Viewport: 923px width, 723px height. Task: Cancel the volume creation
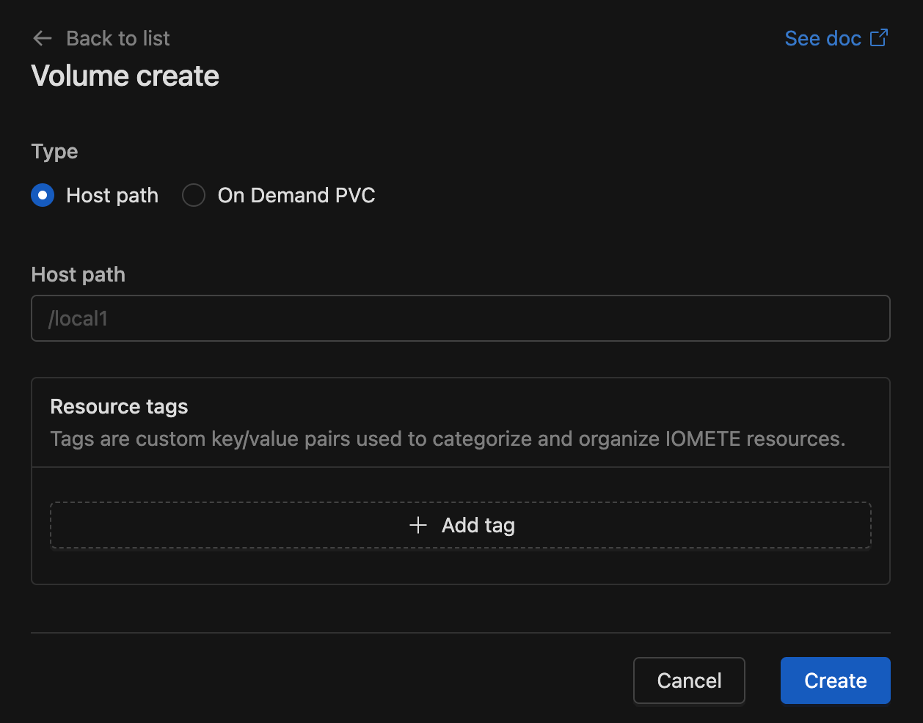tap(689, 680)
